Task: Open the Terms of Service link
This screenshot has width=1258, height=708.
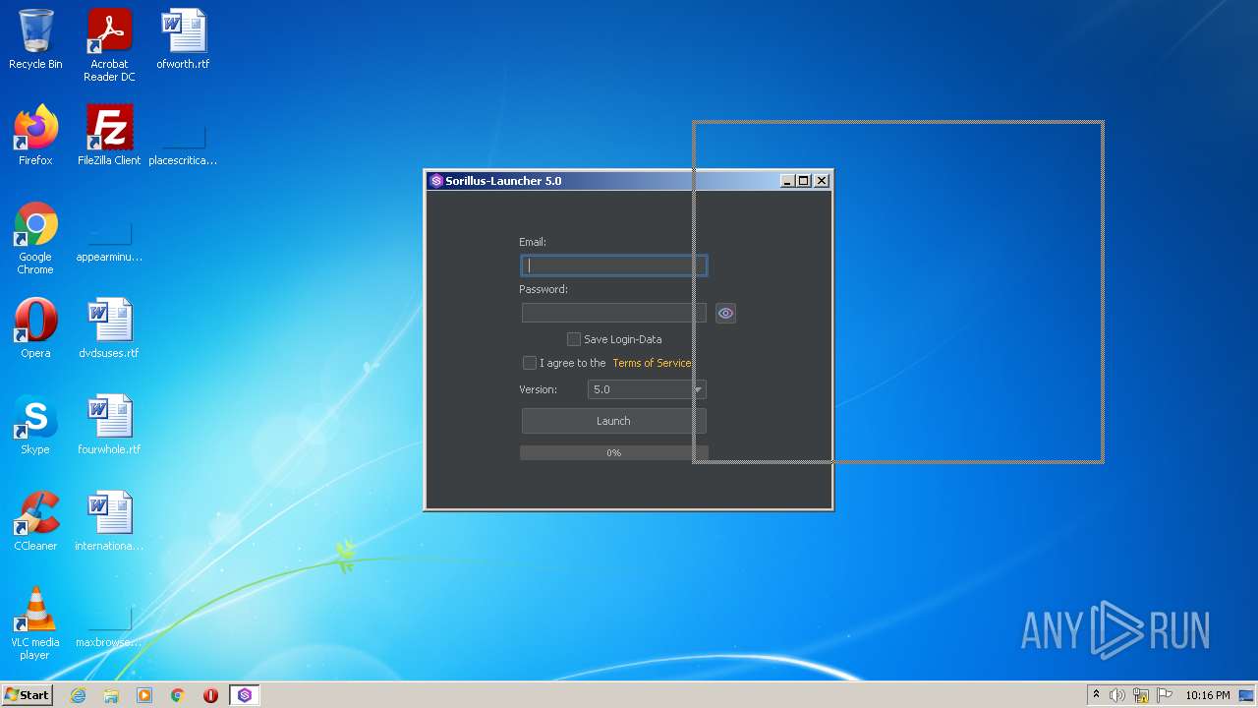Action: 652,363
